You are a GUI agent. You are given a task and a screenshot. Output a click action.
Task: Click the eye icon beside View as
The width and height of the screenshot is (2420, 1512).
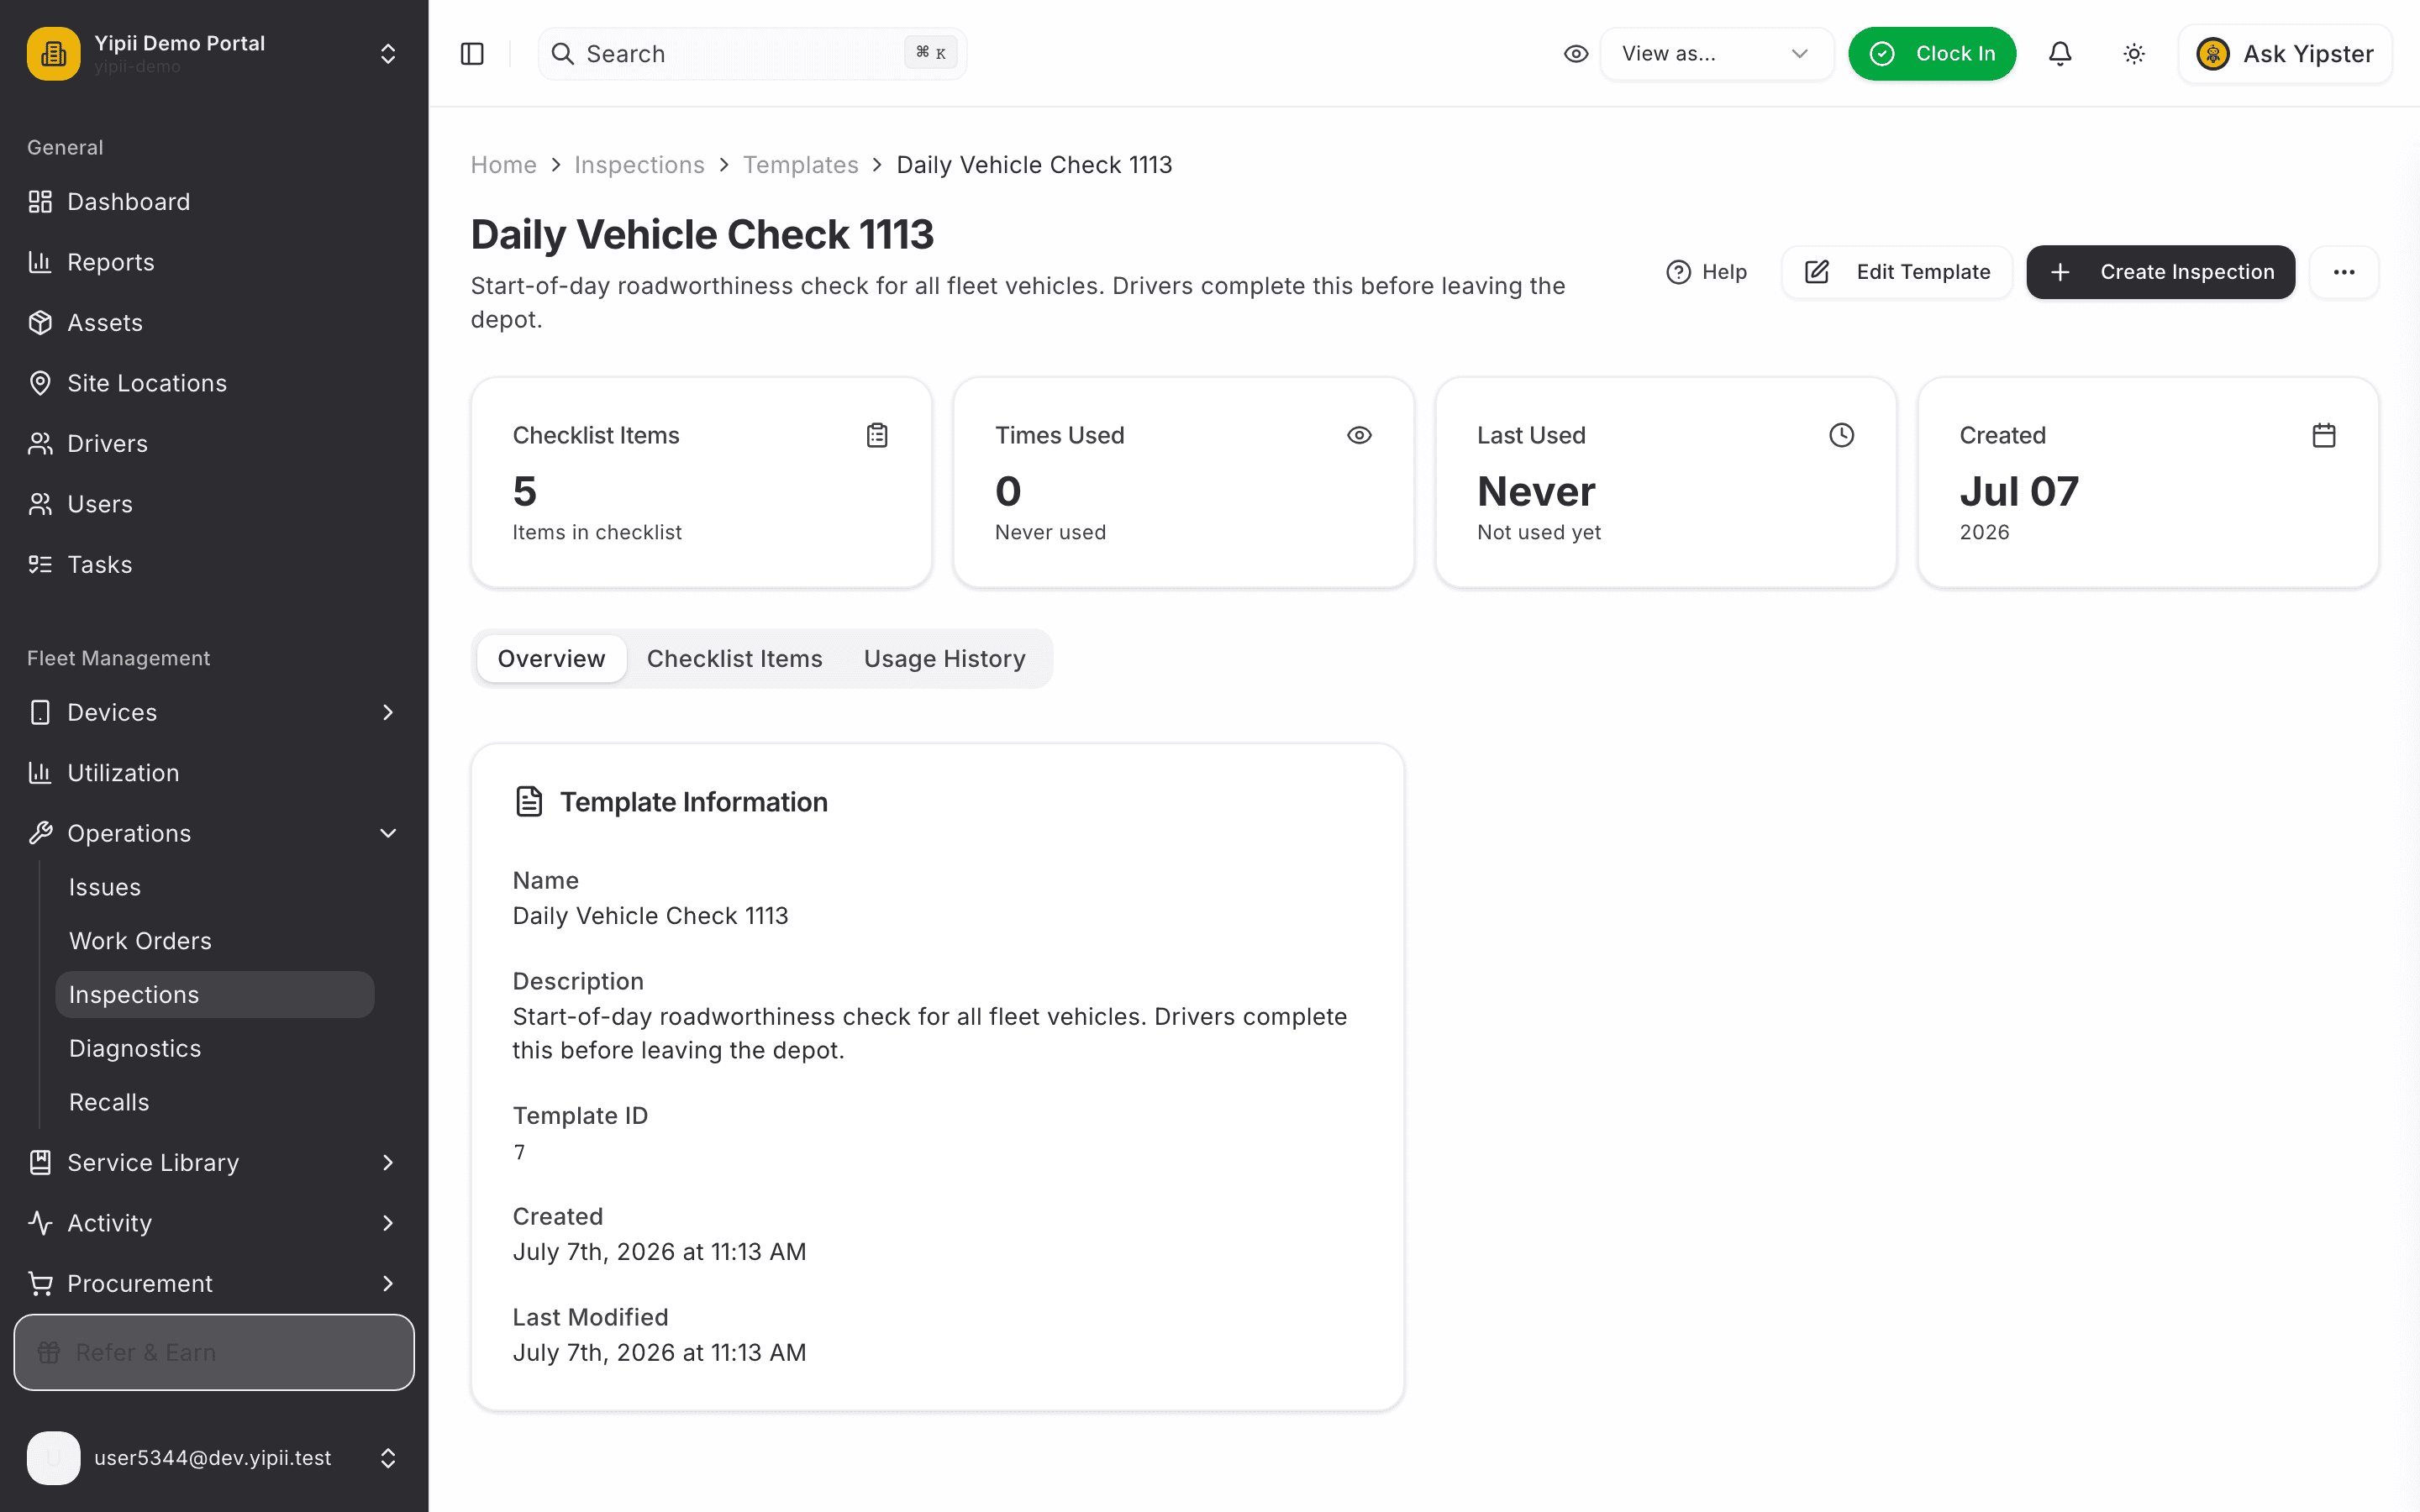[x=1576, y=54]
